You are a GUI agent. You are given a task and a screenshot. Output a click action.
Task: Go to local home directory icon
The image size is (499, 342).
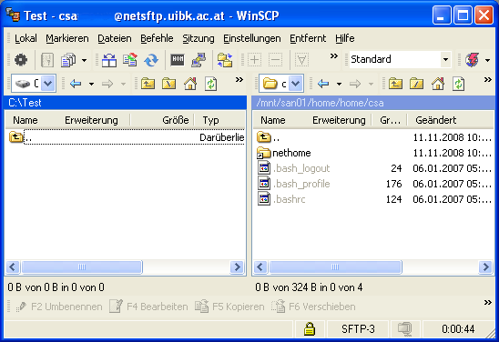[190, 84]
